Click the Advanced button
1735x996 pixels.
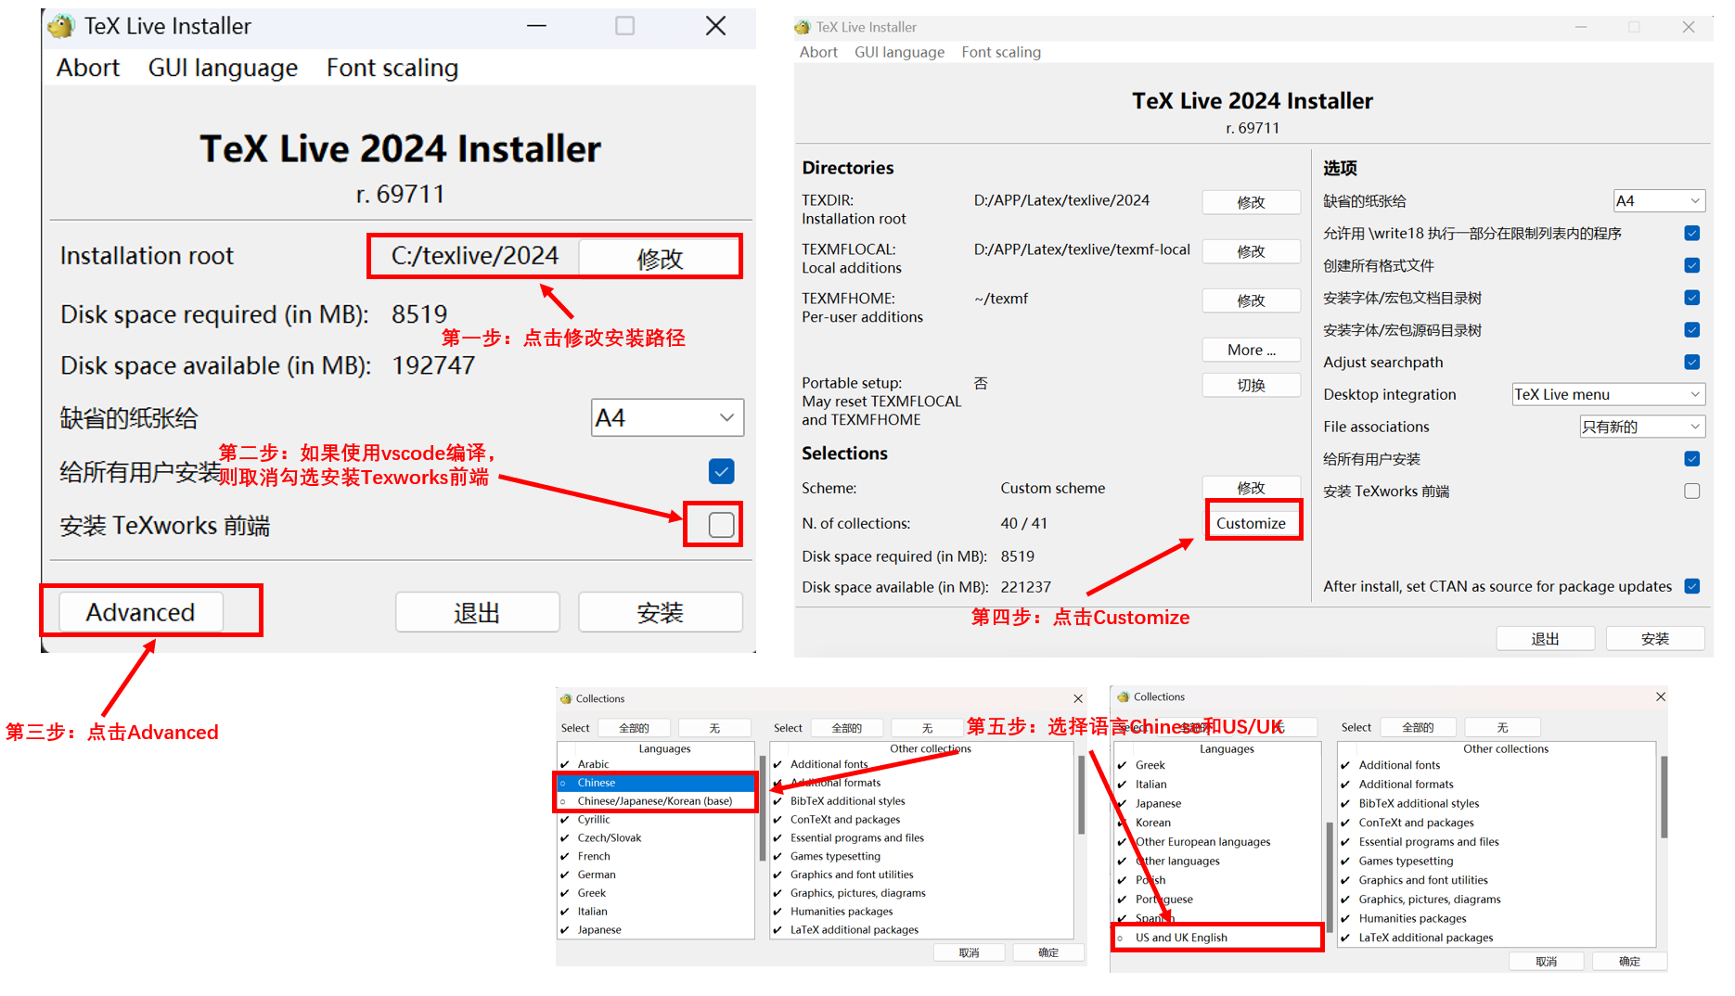pos(141,612)
